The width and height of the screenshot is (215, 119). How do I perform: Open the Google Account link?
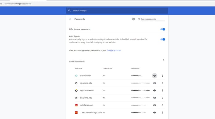tap(114, 50)
